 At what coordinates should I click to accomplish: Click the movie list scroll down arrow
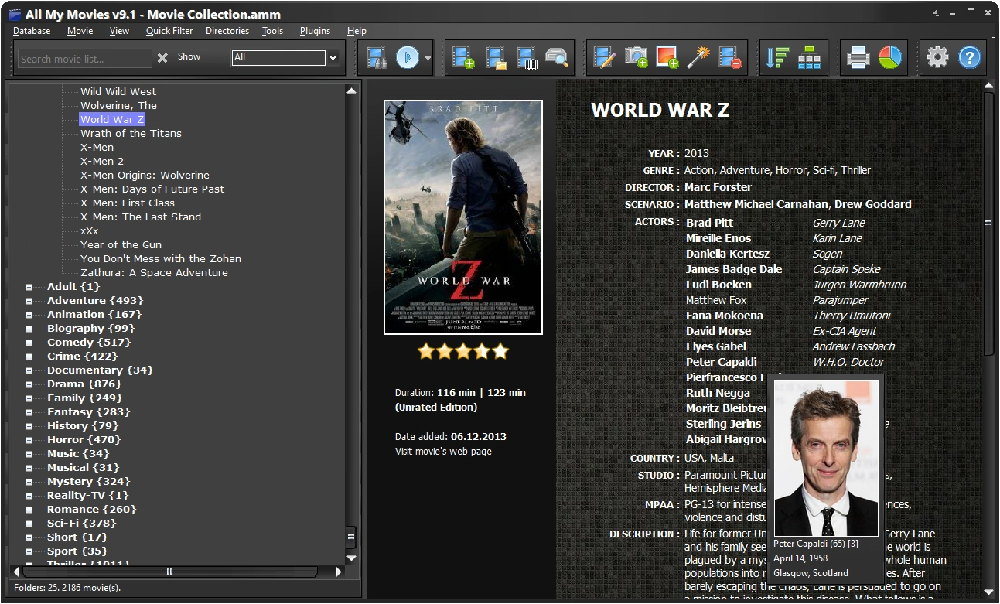click(x=351, y=557)
